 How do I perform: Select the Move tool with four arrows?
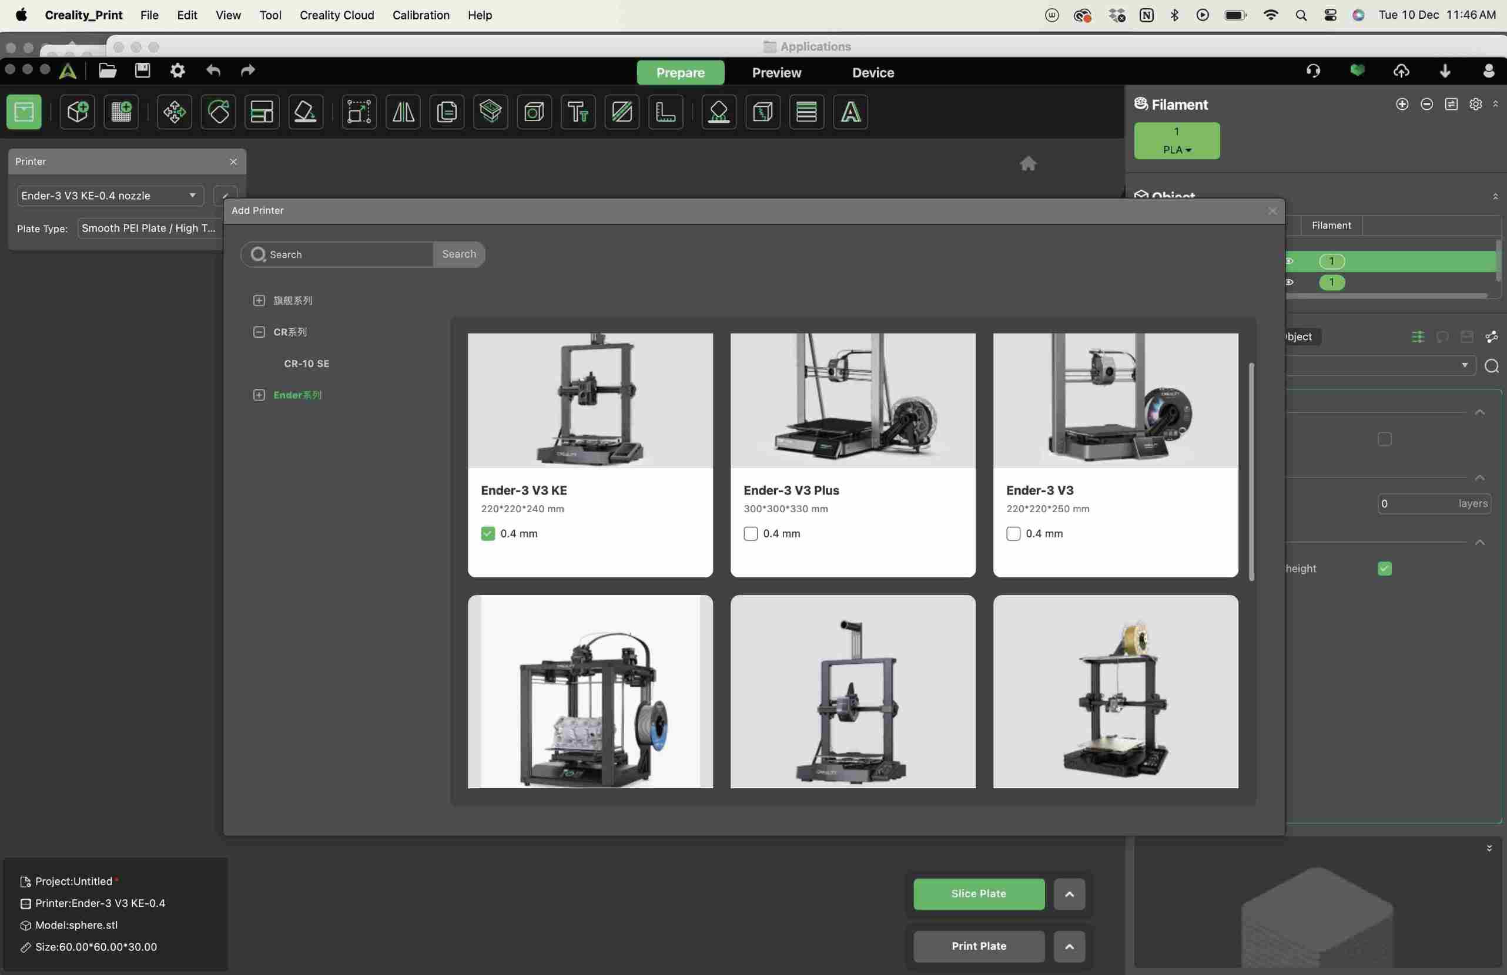coord(174,112)
